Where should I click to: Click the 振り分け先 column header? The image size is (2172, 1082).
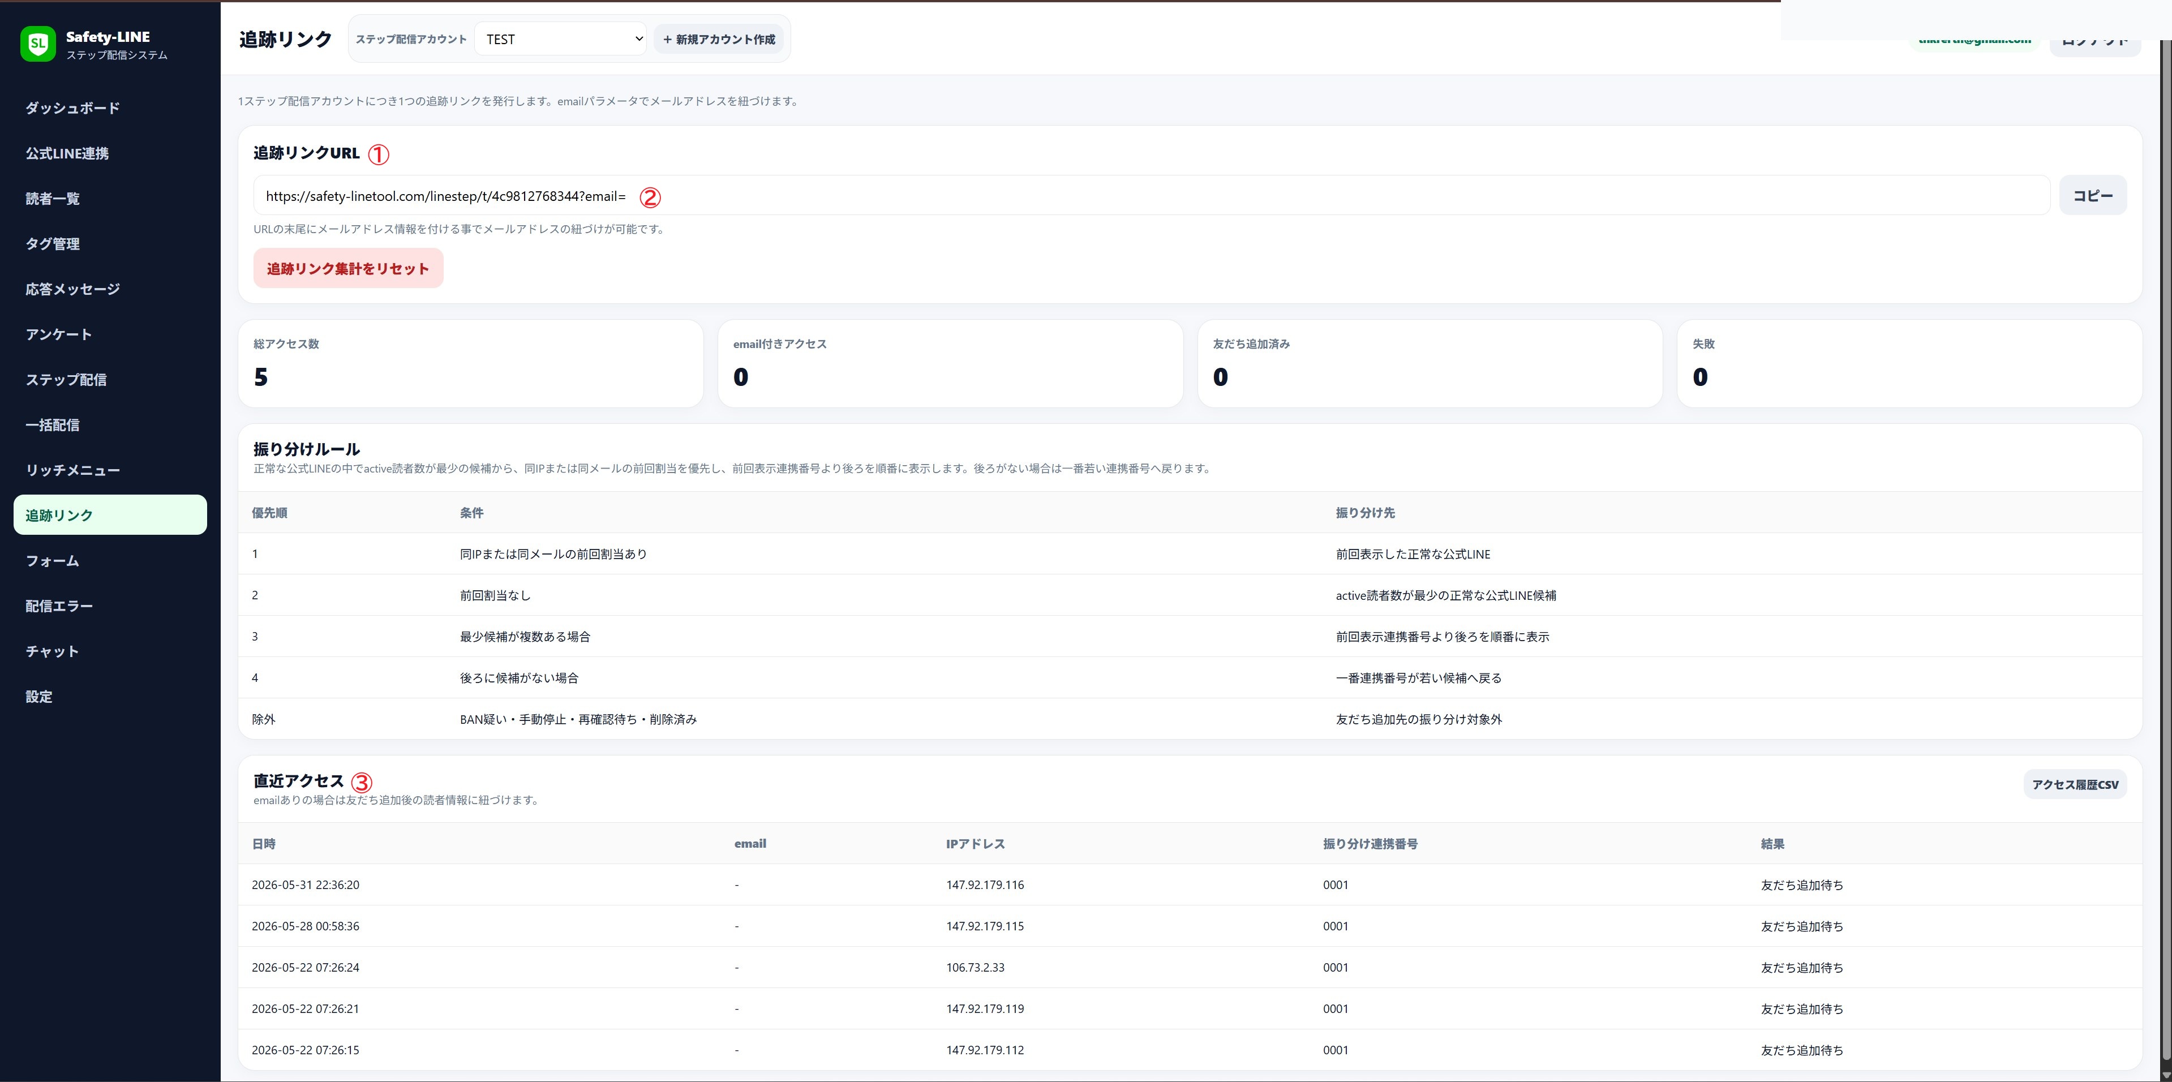tap(1365, 513)
